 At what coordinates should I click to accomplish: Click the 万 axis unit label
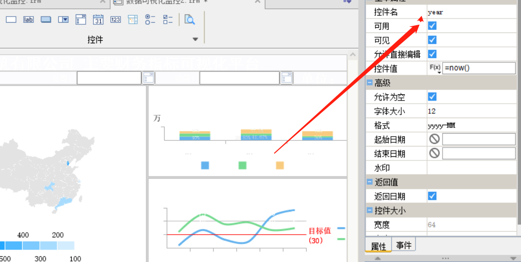[157, 118]
